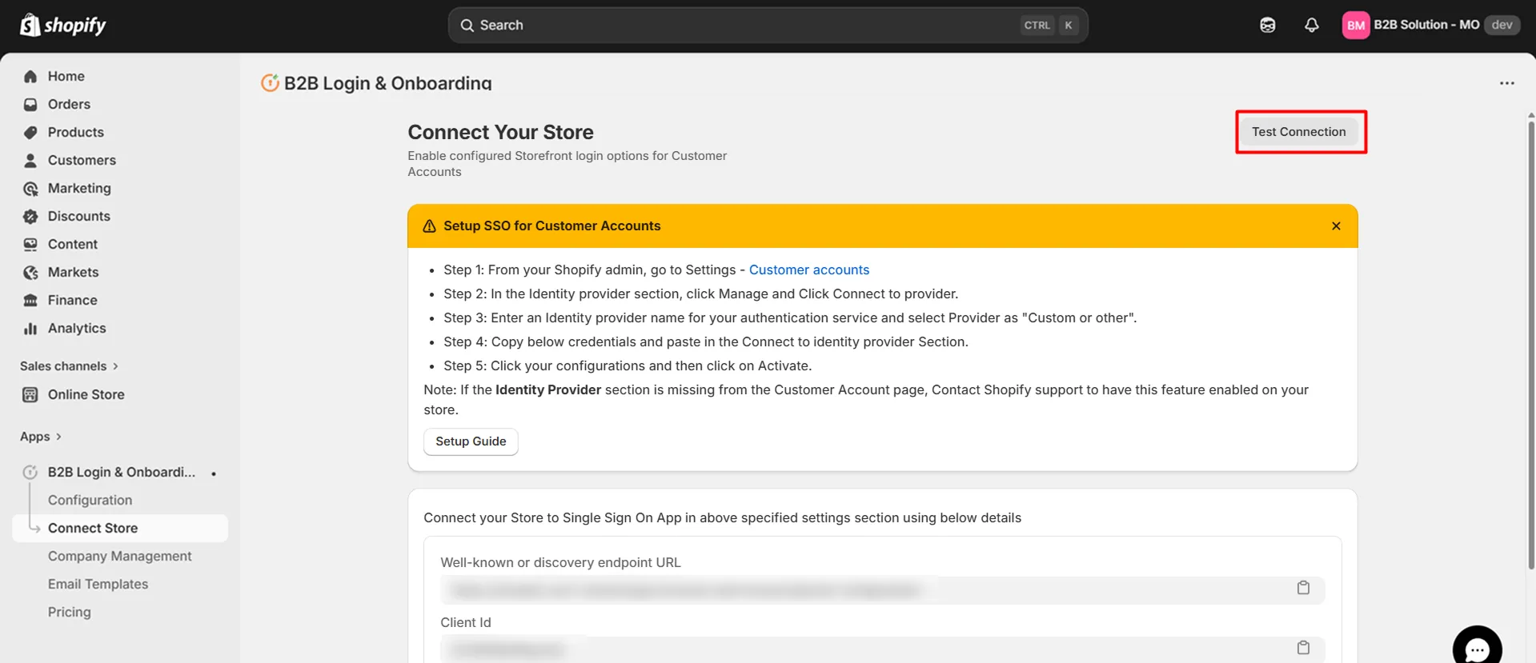1536x663 pixels.
Task: Open the Discounts page
Action: point(79,217)
